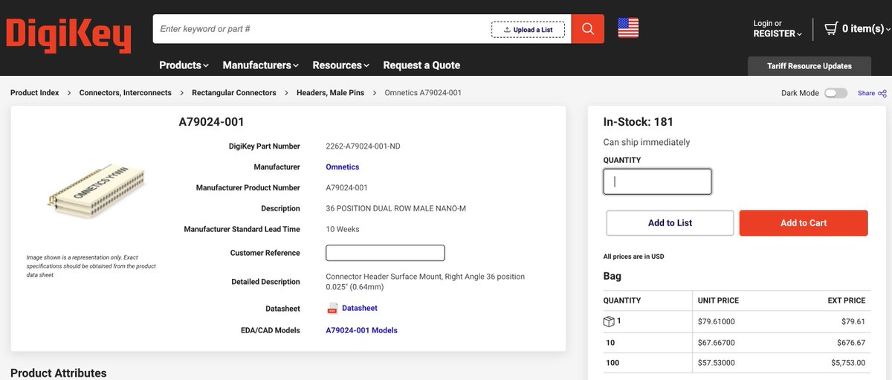Click the orange search magnifier button

[x=588, y=29]
